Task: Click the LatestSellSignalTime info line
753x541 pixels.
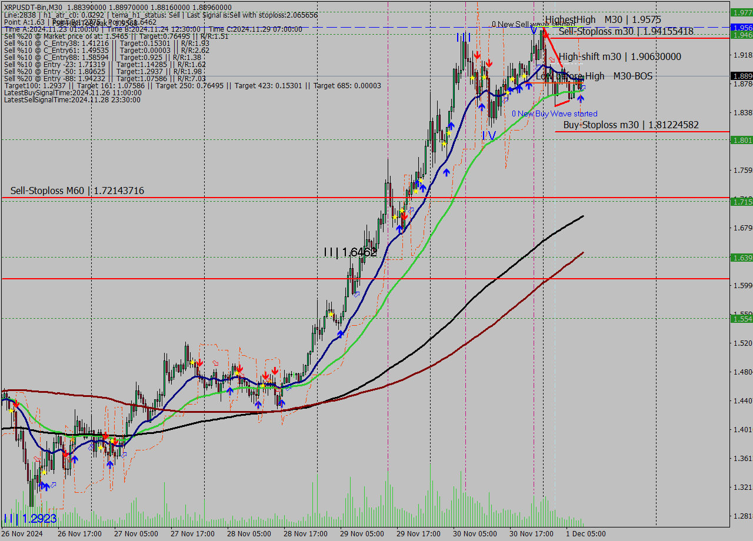Action: click(x=72, y=100)
